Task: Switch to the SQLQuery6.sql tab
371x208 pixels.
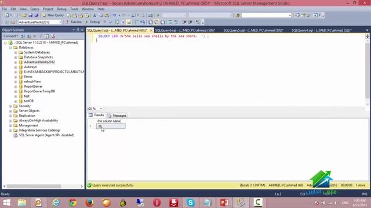Action: tap(185, 31)
